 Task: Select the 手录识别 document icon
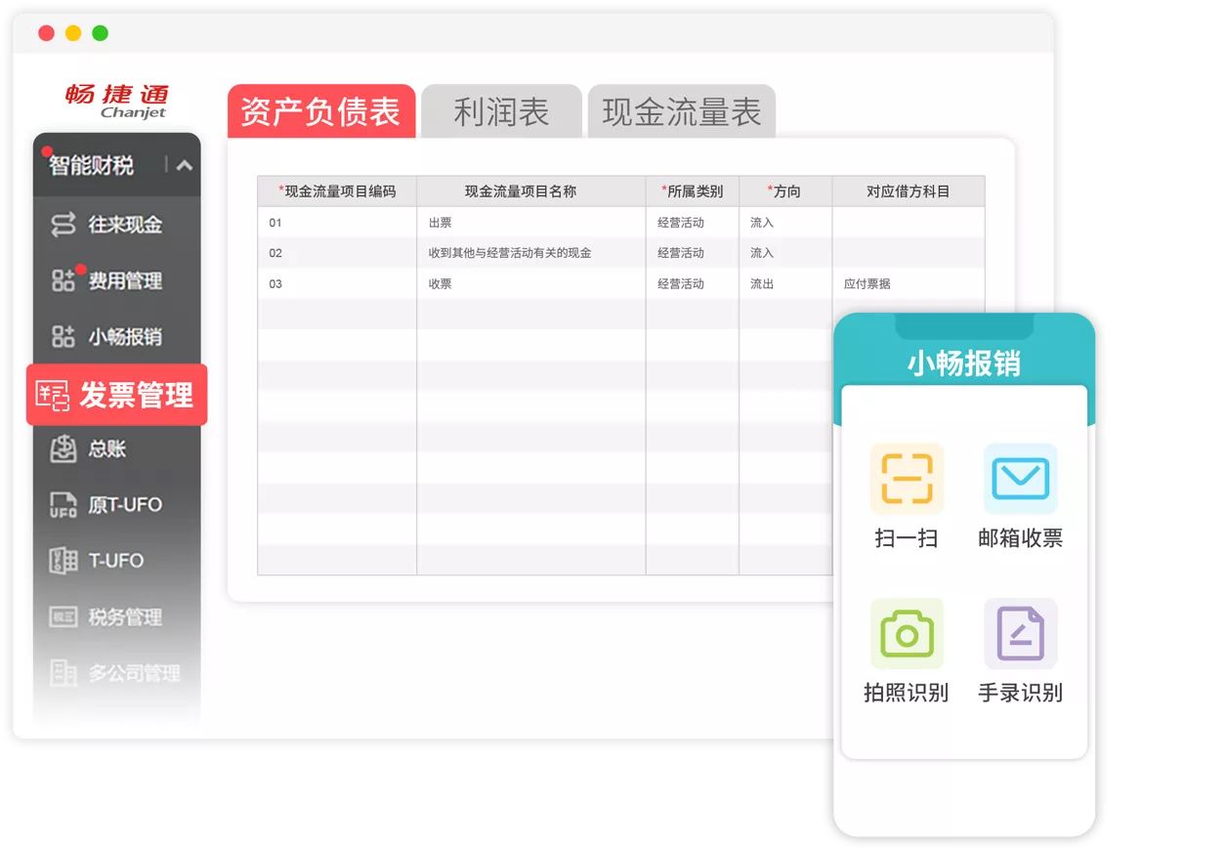(1020, 634)
